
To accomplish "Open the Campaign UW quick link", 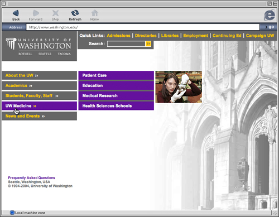I will (260, 36).
